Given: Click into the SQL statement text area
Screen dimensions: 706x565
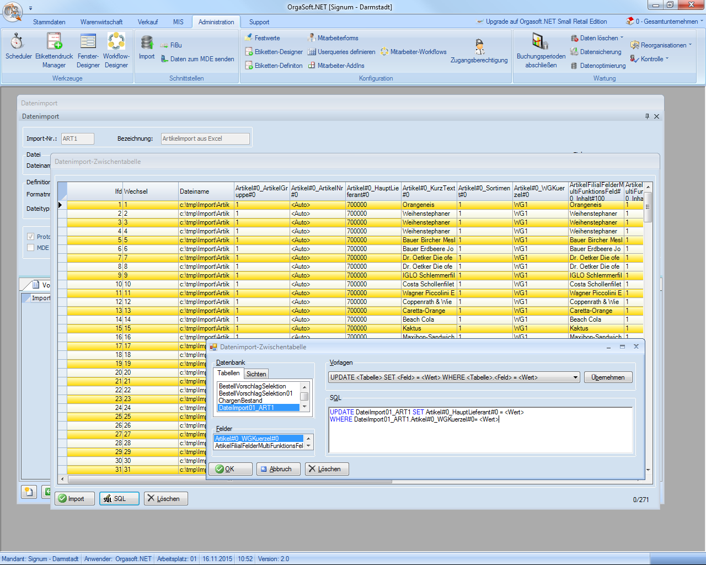Looking at the screenshot, I should [x=480, y=436].
